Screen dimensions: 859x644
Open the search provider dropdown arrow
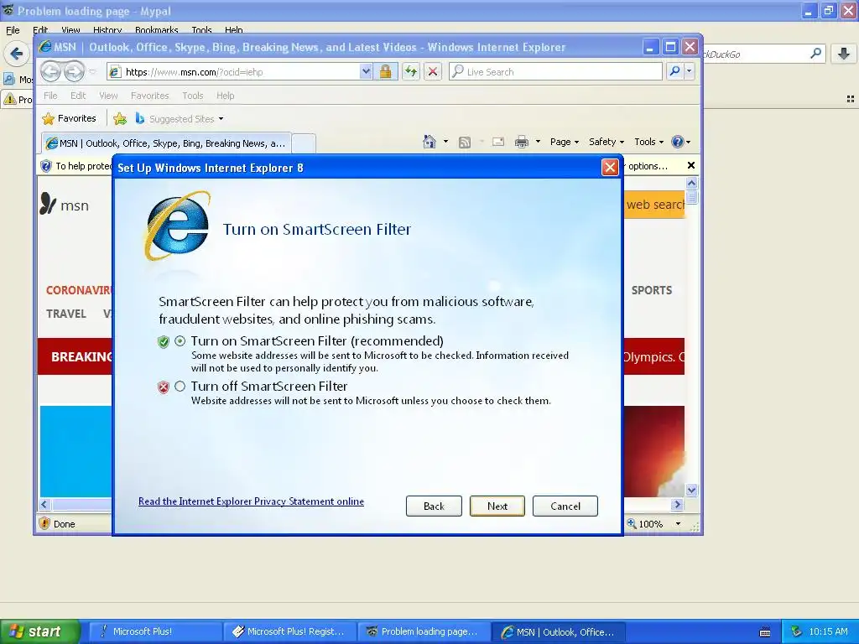click(x=690, y=71)
